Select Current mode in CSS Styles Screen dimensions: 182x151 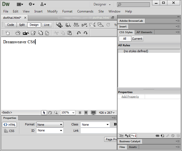click(x=137, y=39)
